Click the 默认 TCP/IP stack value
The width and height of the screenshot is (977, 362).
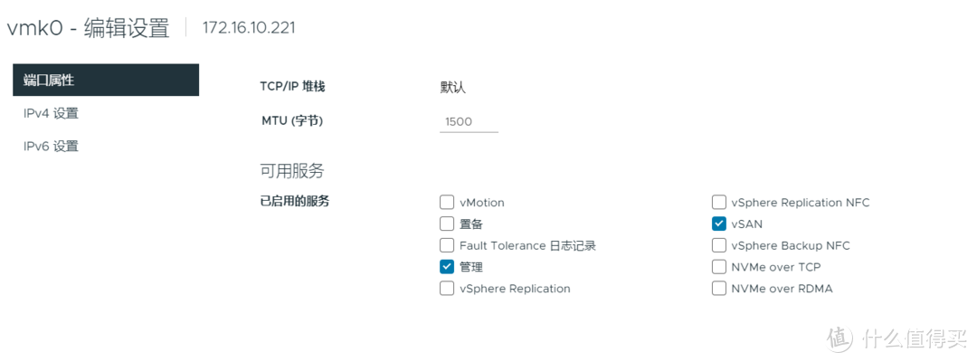(x=453, y=87)
